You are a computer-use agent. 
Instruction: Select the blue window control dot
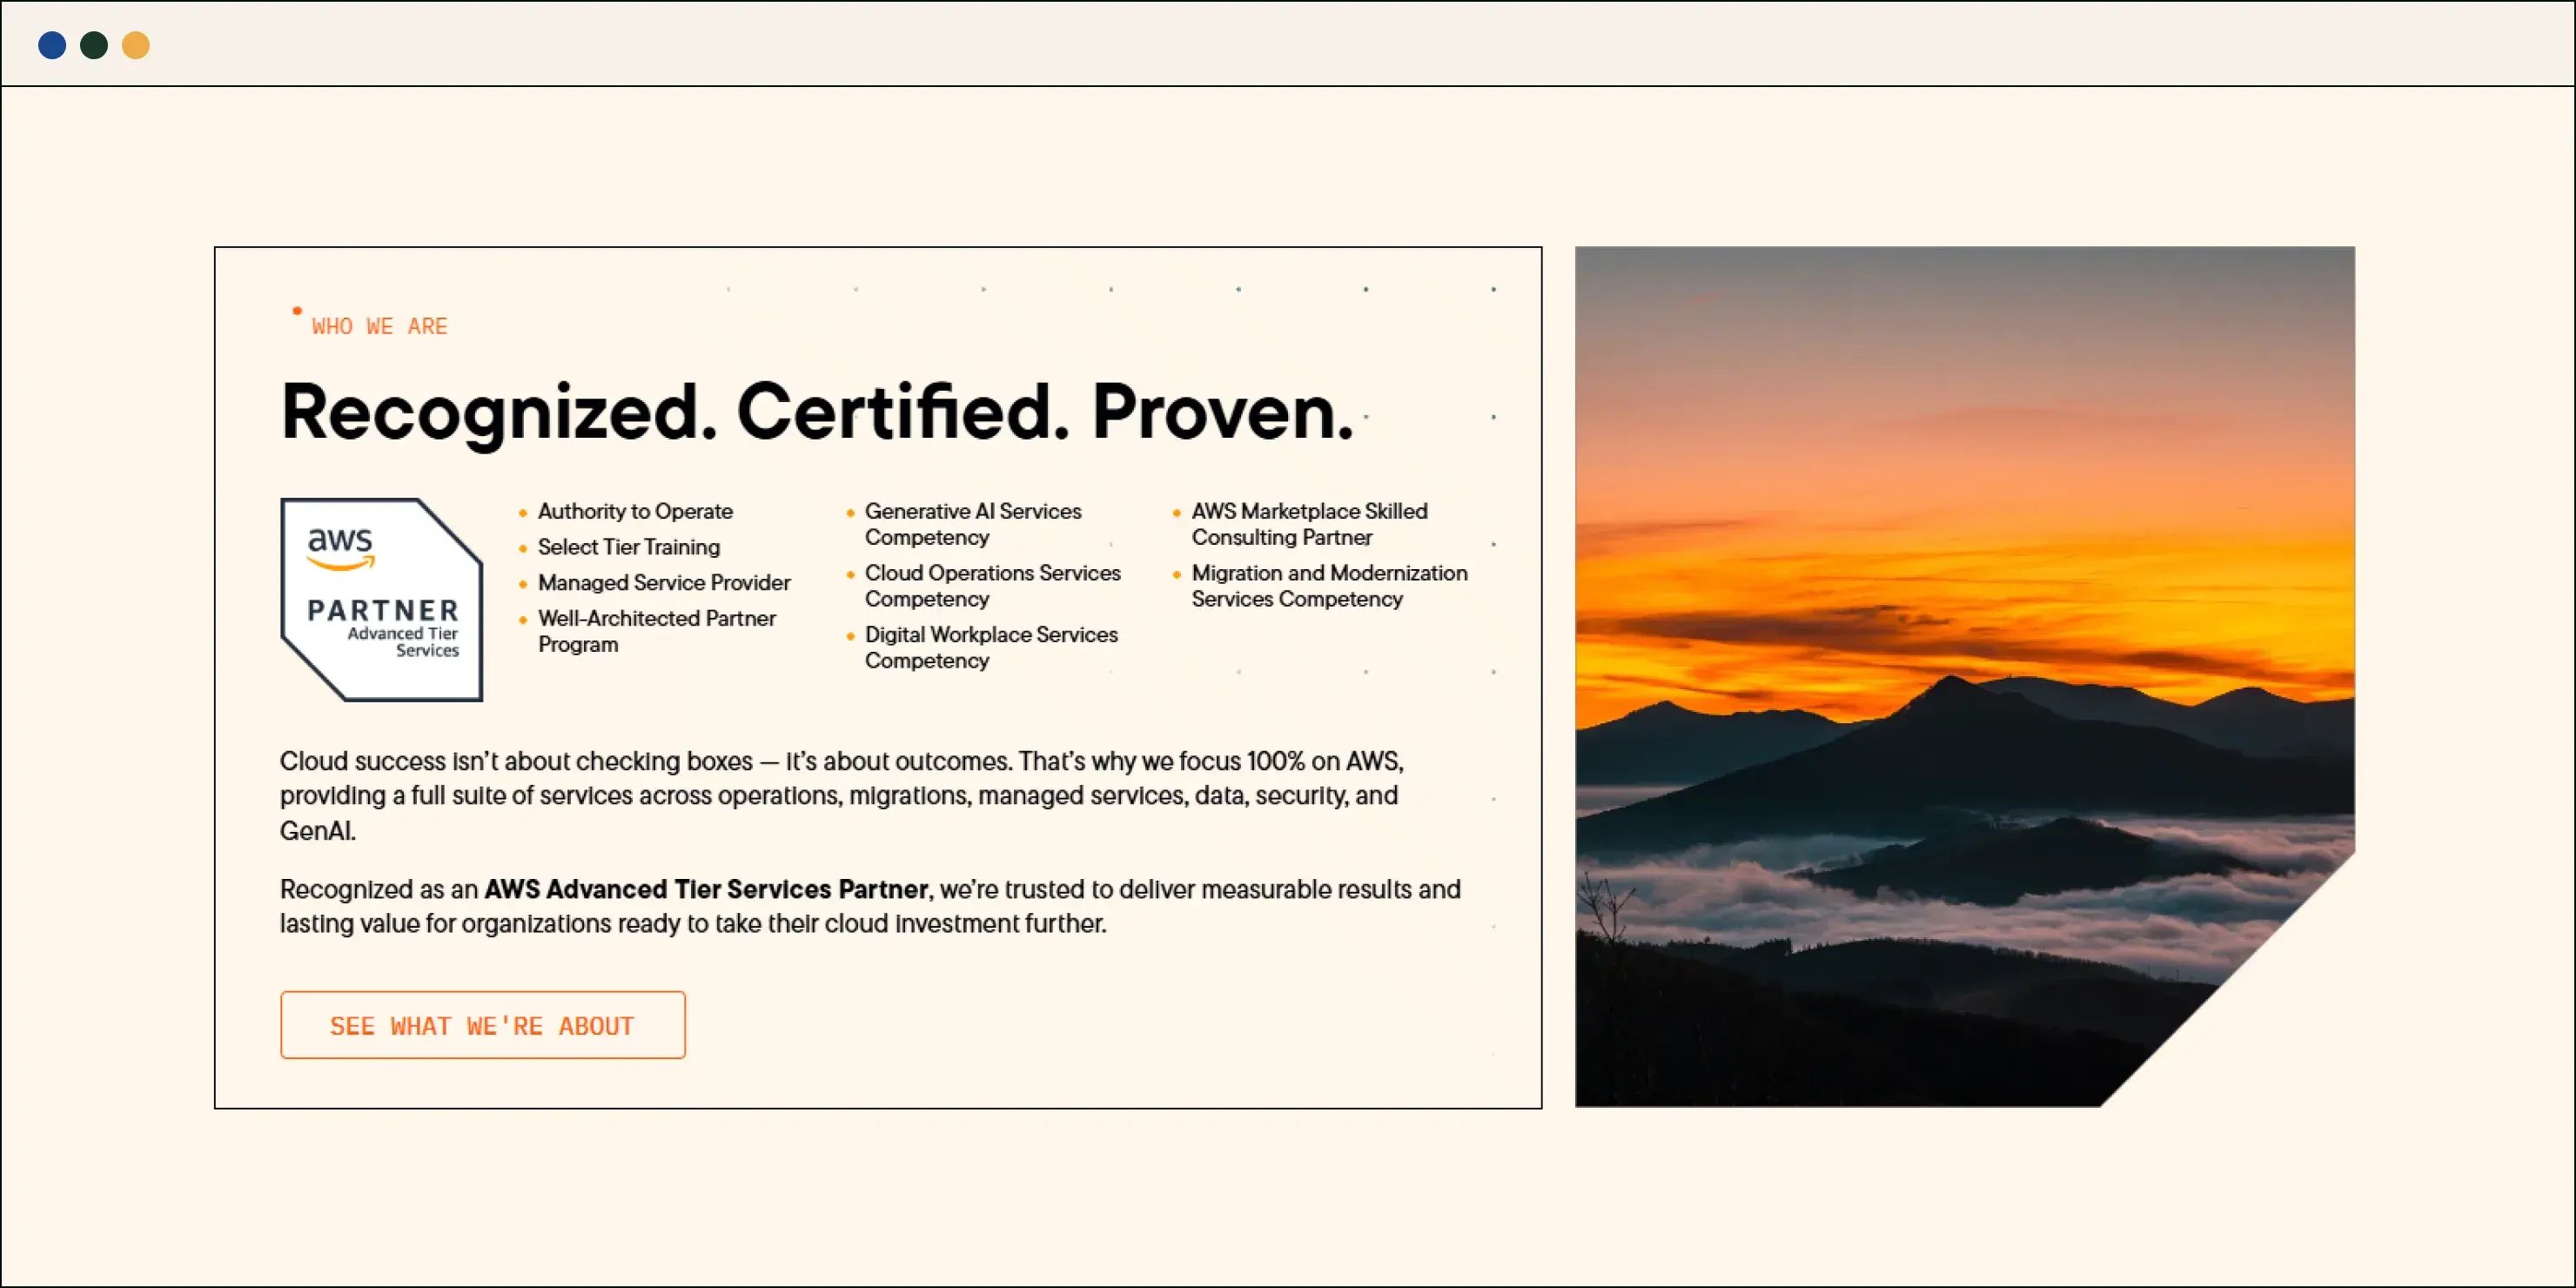tap(51, 44)
